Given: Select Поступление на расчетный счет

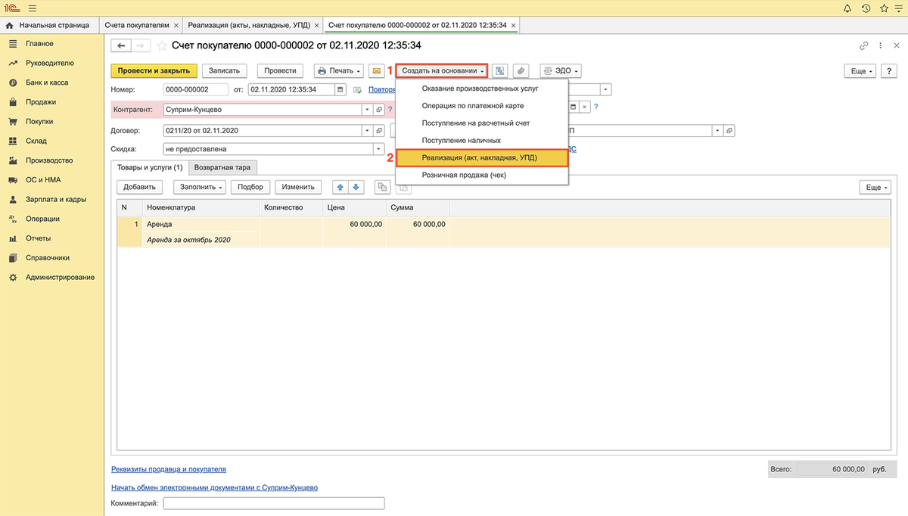Looking at the screenshot, I should point(483,123).
